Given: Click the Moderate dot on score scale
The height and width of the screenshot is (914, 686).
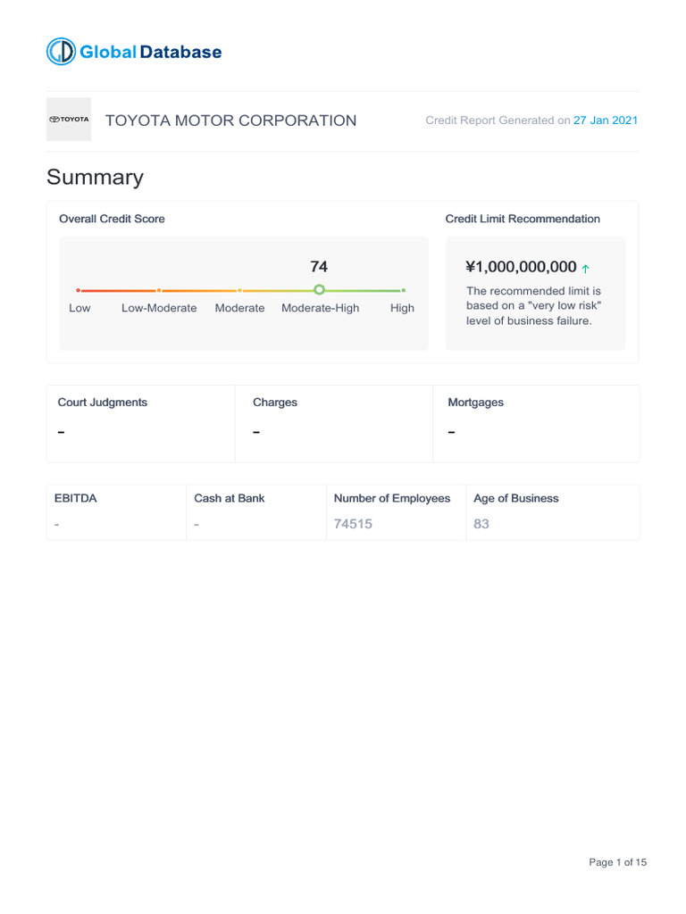Looking at the screenshot, I should click(239, 290).
